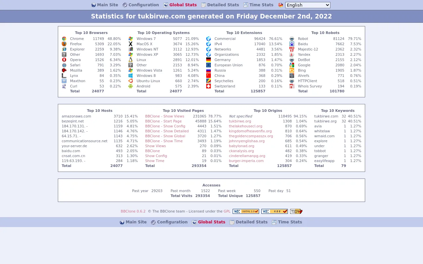
Task: Click the easylifeapp keyword entry
Action: (324, 161)
